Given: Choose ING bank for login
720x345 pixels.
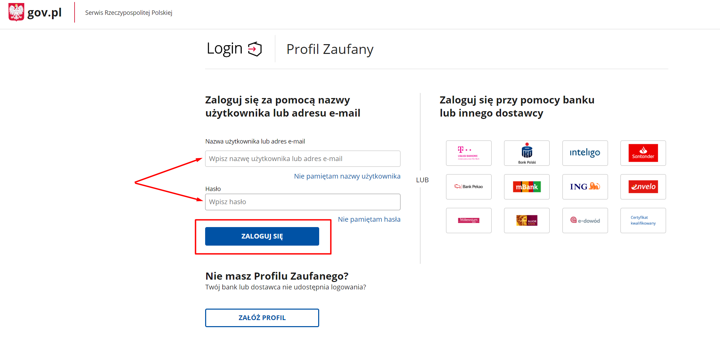Looking at the screenshot, I should click(585, 187).
